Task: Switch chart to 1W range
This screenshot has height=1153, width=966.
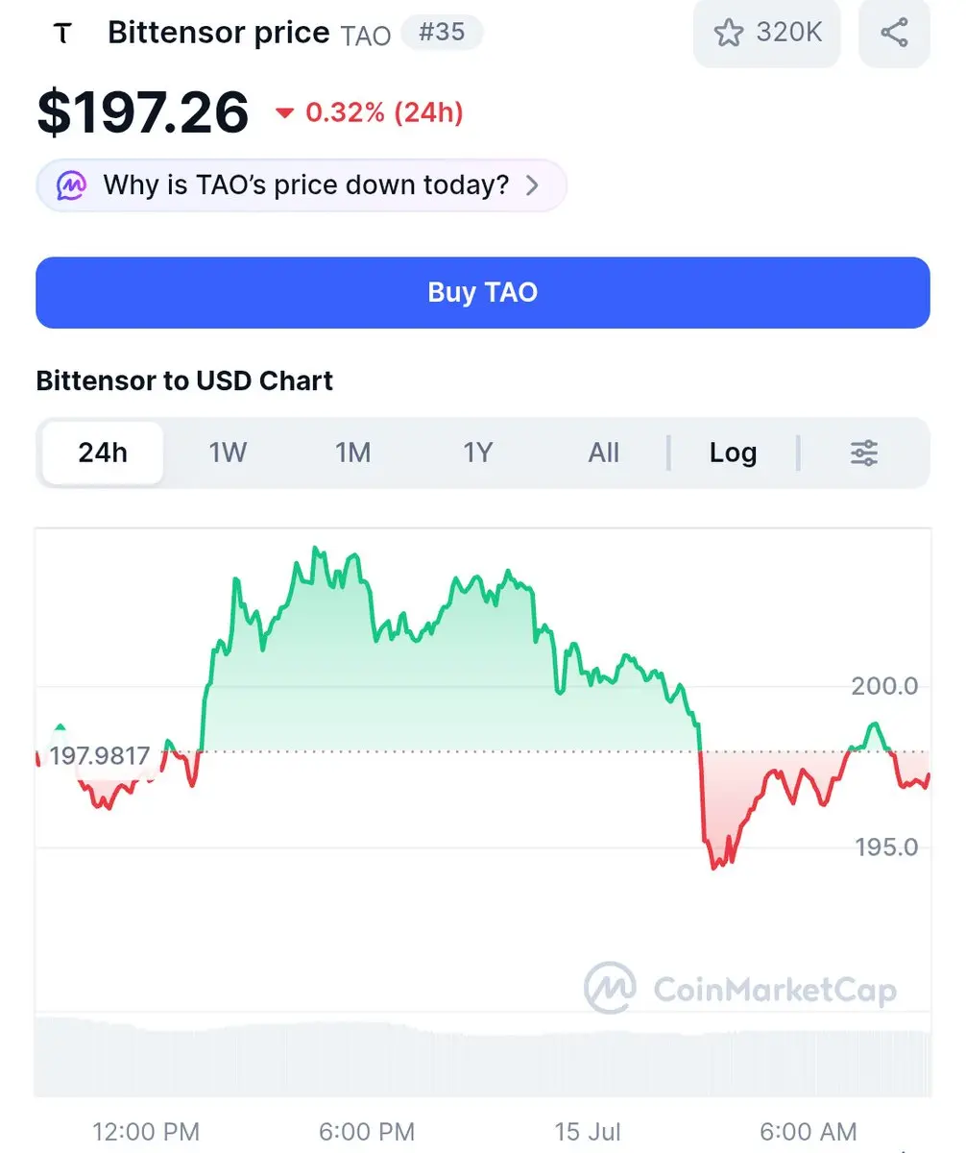Action: 228,453
